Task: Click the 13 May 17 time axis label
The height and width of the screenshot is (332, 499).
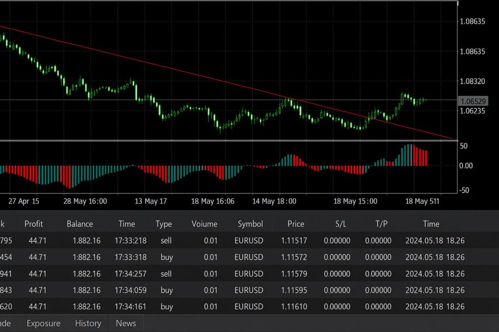Action: tap(151, 201)
